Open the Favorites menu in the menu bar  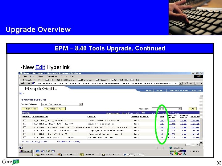pos(52,76)
